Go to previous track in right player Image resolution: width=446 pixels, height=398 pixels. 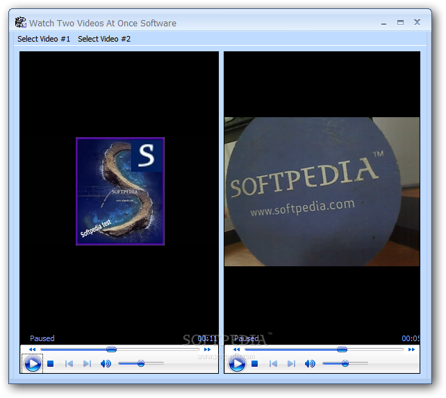coord(273,363)
